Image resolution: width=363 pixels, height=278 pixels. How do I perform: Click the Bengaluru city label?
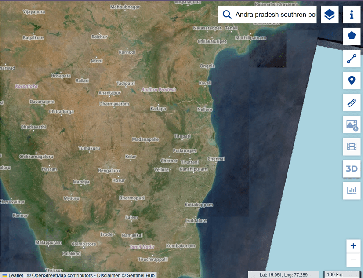coord(109,171)
